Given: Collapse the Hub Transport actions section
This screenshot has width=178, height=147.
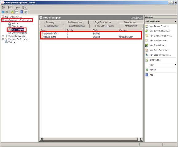Looking at the screenshot, I should tap(175, 21).
